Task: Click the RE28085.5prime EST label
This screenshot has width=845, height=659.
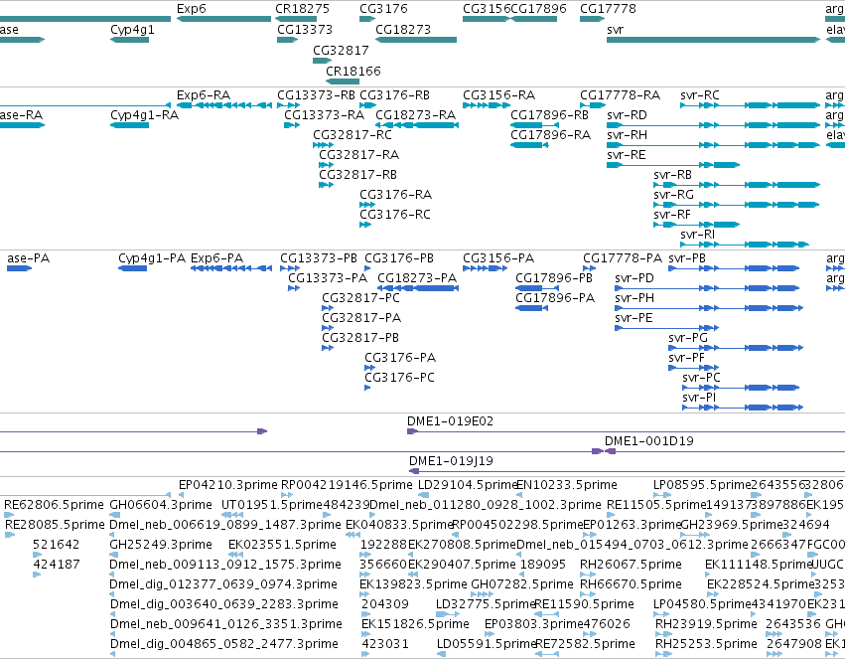Action: (55, 525)
